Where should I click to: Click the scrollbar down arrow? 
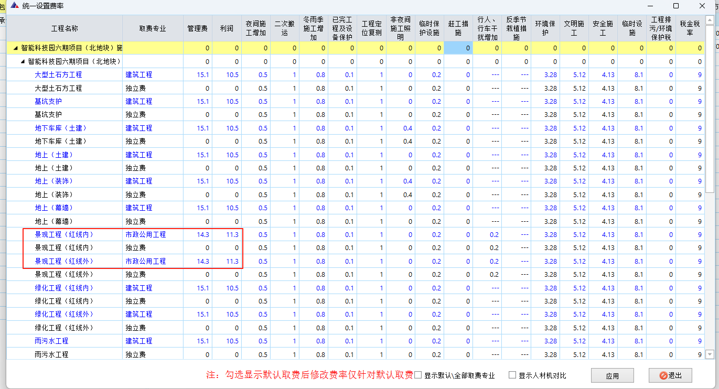coord(710,354)
